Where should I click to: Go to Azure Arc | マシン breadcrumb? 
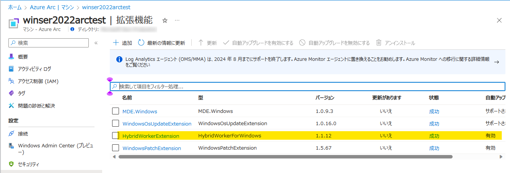pos(51,7)
